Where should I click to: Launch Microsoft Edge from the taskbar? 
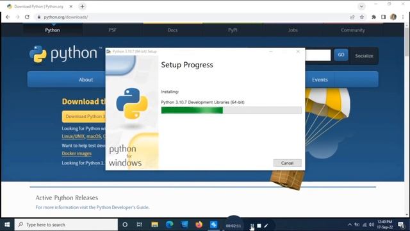point(169,225)
